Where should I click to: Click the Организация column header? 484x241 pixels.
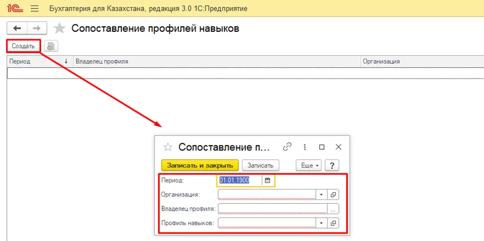tap(422, 61)
